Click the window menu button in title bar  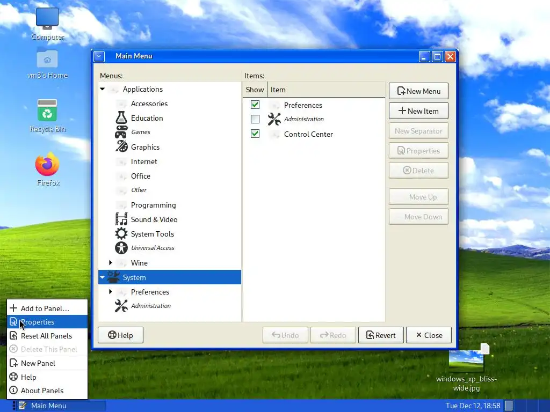point(99,56)
